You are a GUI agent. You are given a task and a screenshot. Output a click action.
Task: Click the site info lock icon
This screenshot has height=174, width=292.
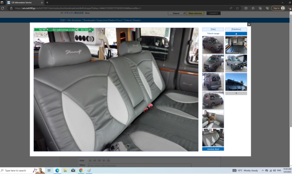click(x=11, y=8)
